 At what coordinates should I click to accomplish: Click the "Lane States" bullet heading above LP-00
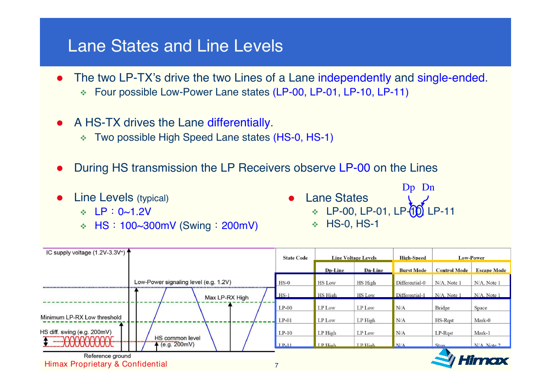pyautogui.click(x=337, y=198)
